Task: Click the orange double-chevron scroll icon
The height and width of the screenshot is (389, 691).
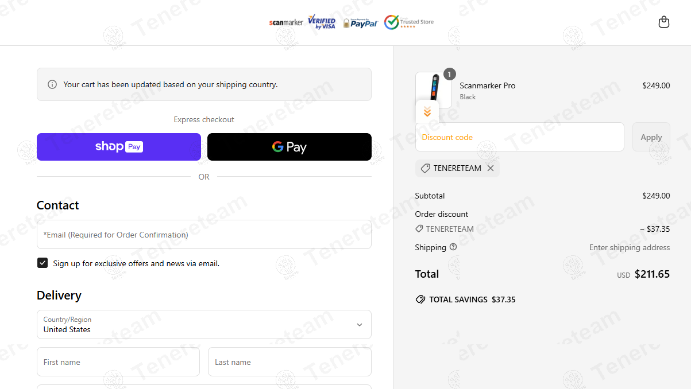Action: click(x=427, y=112)
